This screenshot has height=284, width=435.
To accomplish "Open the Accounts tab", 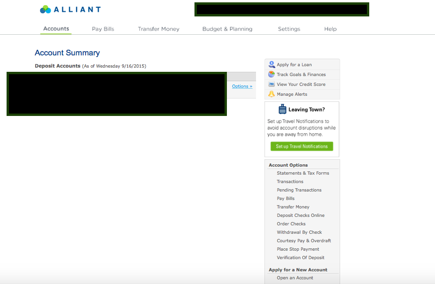I will (56, 29).
